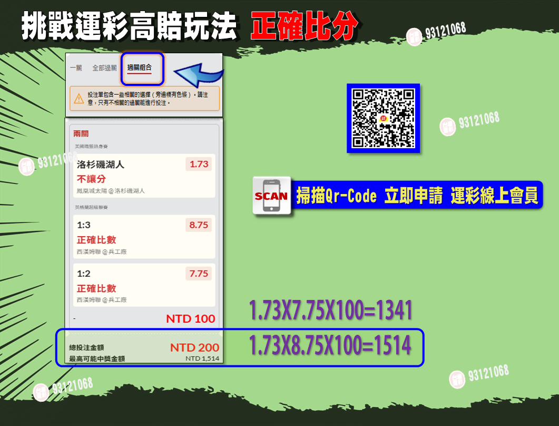This screenshot has height=426, width=559.
Task: Click the small logo in QR code center
Action: [383, 119]
